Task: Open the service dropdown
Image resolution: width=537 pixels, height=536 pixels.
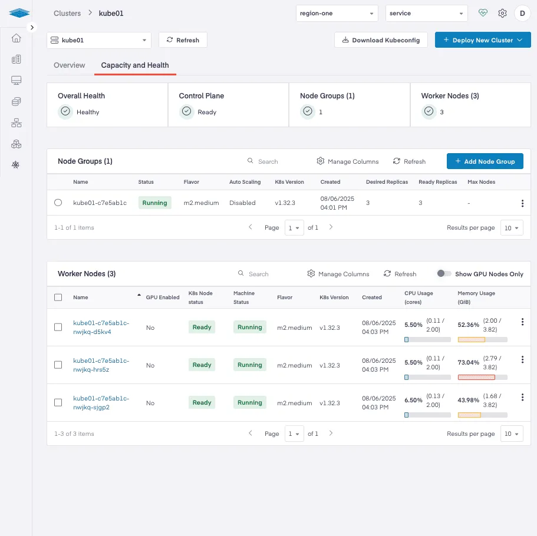Action: click(426, 14)
